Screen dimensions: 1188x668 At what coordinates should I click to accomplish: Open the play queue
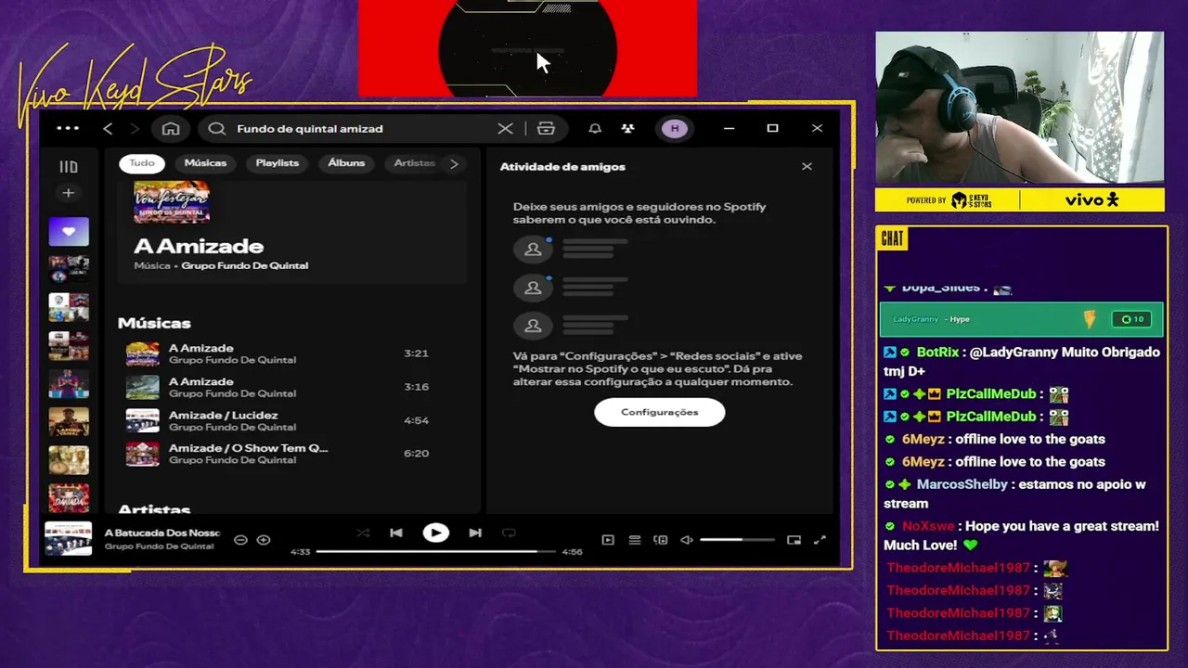[635, 540]
